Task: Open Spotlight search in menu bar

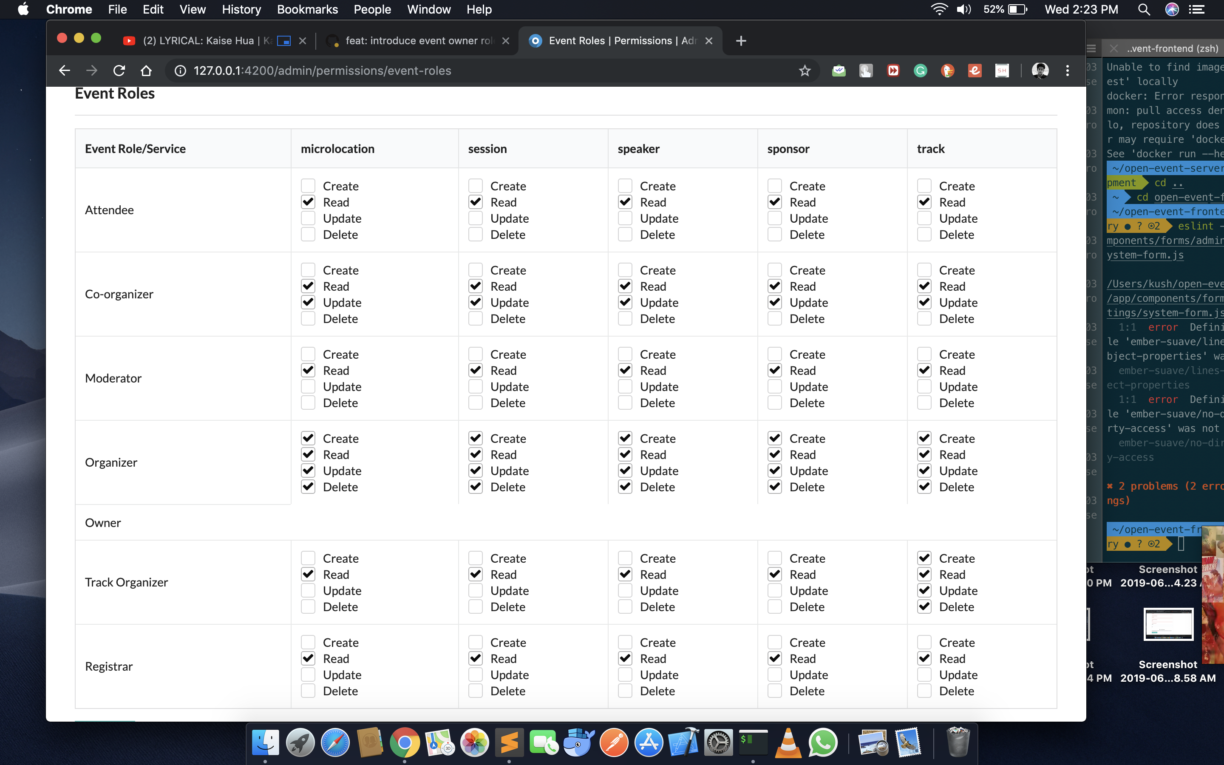Action: click(1144, 9)
